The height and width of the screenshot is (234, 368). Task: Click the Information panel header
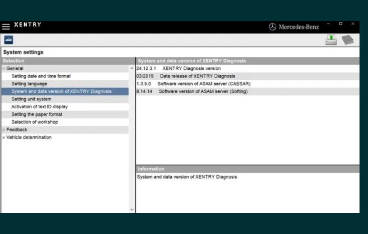(x=247, y=169)
